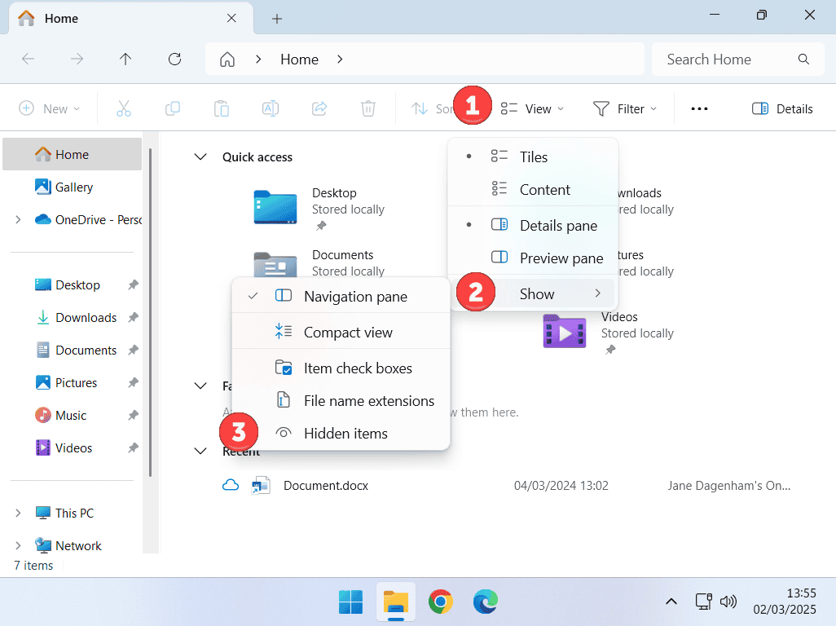Select the Copy icon in the toolbar
This screenshot has height=626, width=836.
172,108
